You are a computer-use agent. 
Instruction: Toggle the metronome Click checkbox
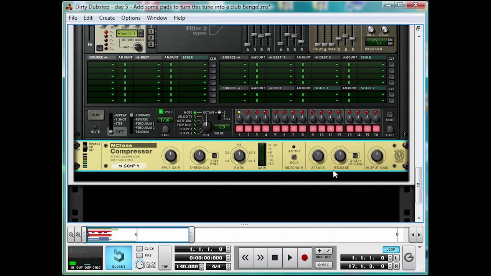[x=139, y=249]
